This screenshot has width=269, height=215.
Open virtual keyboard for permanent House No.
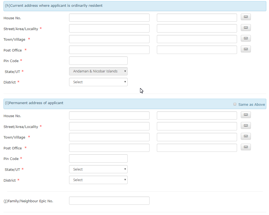pyautogui.click(x=246, y=115)
